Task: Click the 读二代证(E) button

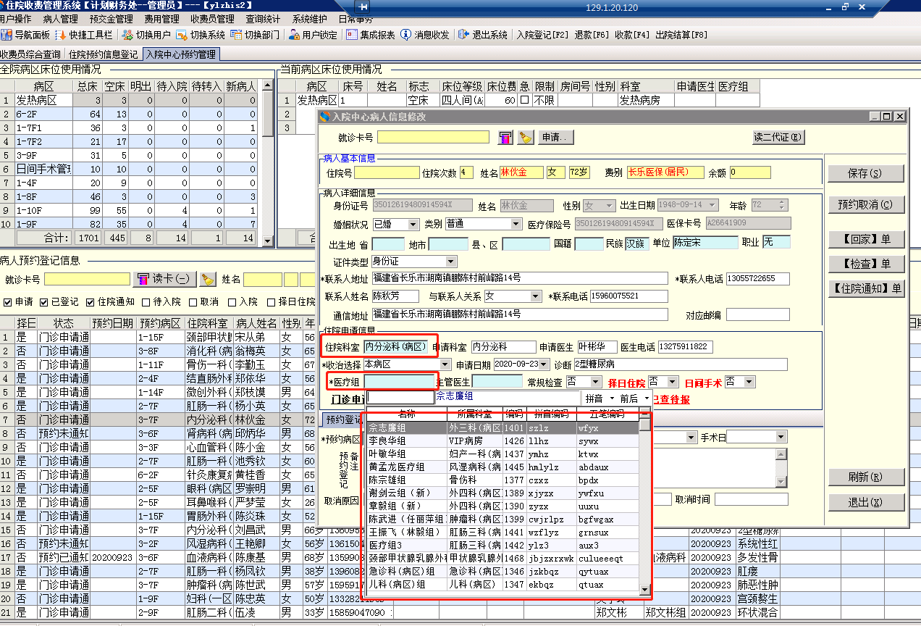Action: pyautogui.click(x=778, y=138)
